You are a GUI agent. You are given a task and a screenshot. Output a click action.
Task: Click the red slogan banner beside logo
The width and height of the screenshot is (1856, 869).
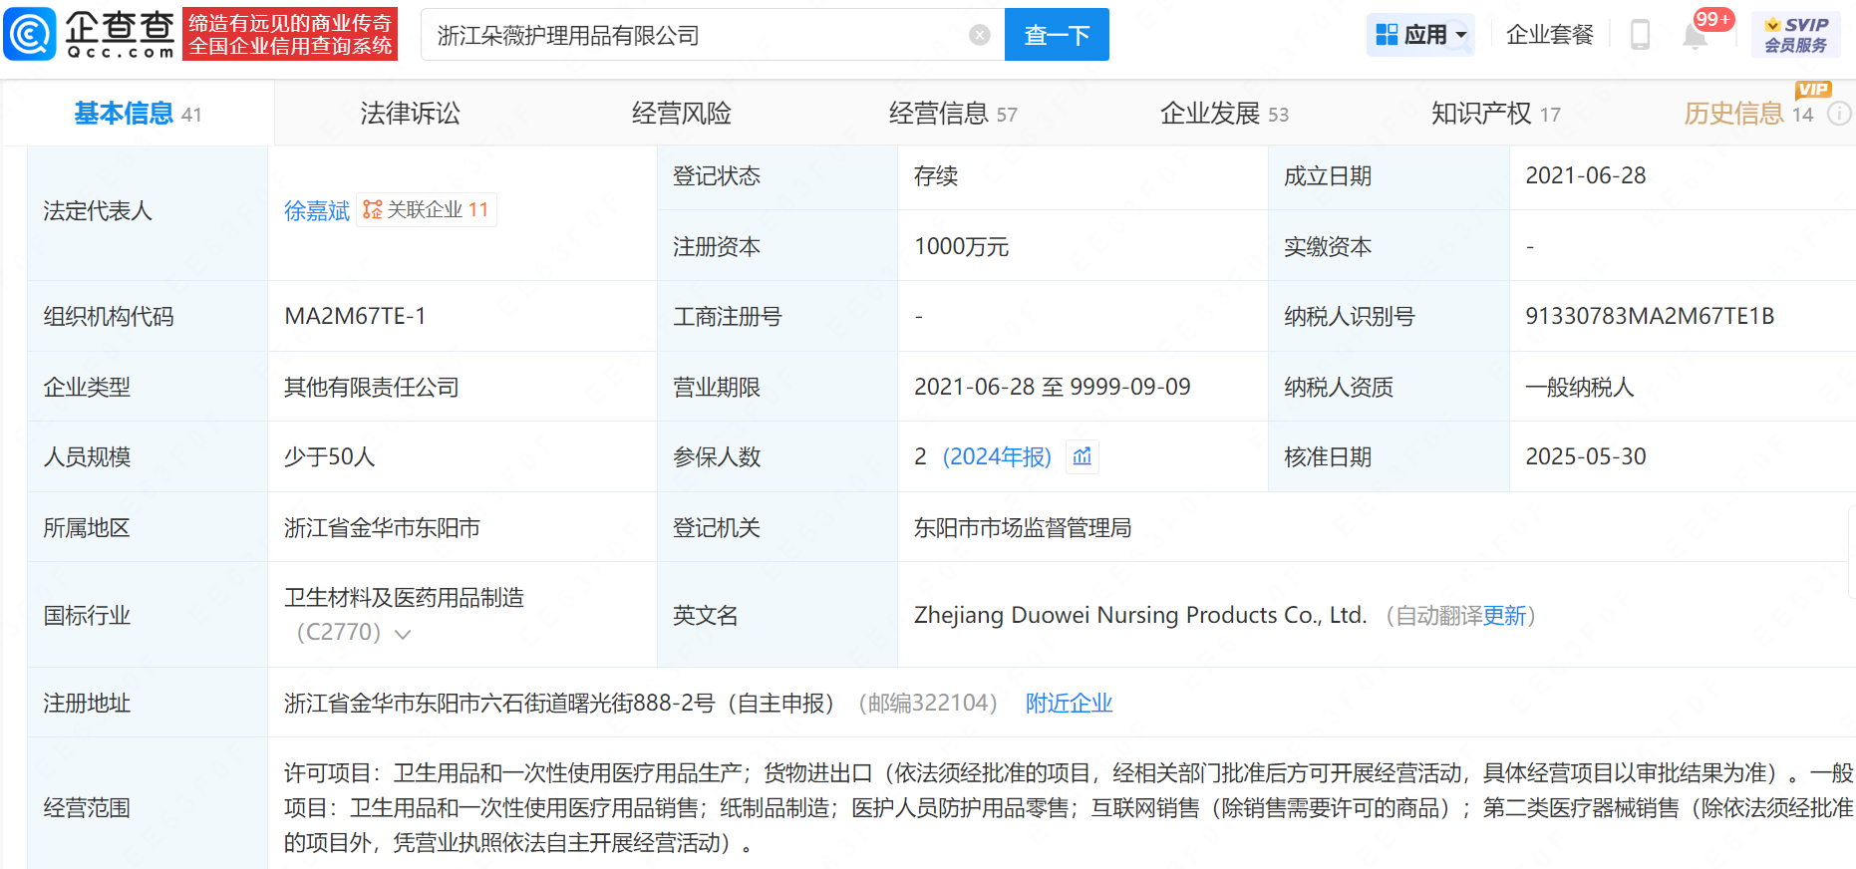click(x=290, y=35)
